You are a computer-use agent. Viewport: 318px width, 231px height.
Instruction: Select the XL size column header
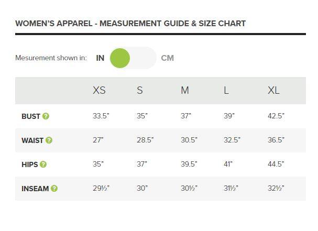273,90
